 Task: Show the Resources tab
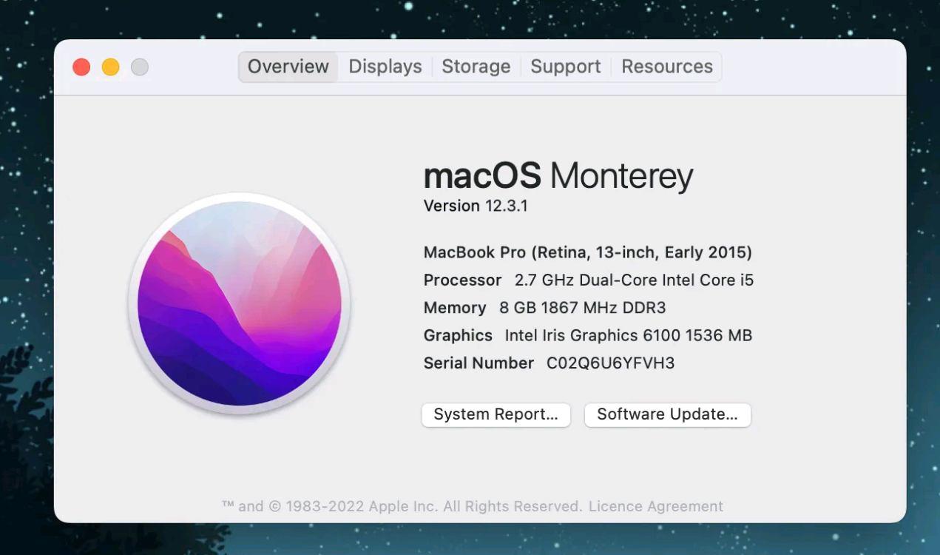tap(666, 67)
